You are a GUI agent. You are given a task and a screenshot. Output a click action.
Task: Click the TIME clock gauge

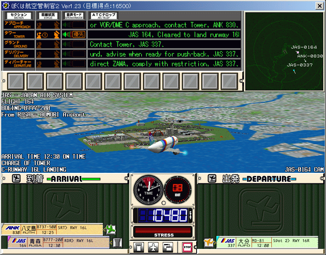[148, 190]
